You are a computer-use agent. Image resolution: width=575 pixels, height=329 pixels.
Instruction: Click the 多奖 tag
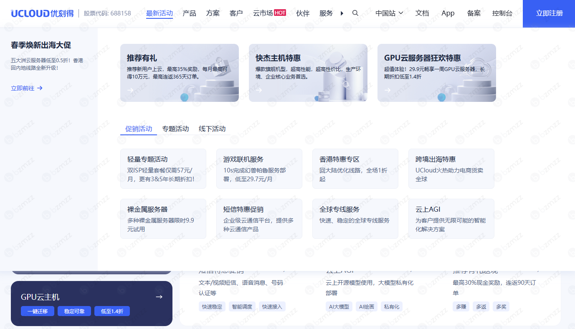[x=501, y=307]
